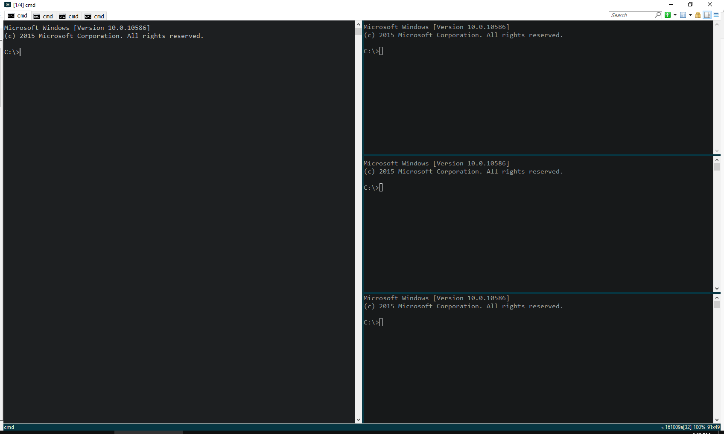This screenshot has width=724, height=434.
Task: Click the "[1/4] cmd" window title text
Action: (24, 5)
